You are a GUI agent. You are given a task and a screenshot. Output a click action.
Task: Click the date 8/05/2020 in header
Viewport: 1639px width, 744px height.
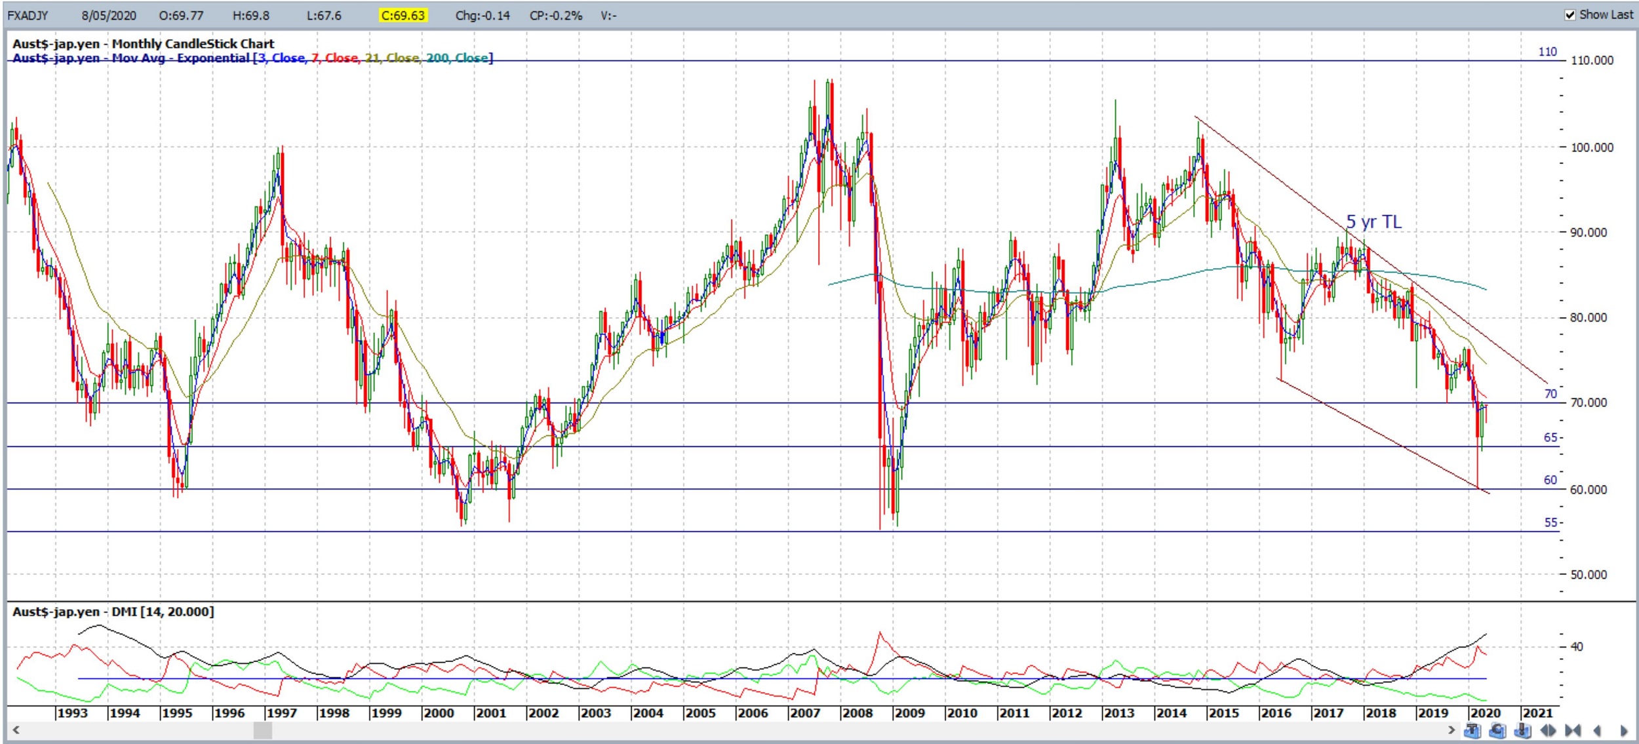(109, 15)
